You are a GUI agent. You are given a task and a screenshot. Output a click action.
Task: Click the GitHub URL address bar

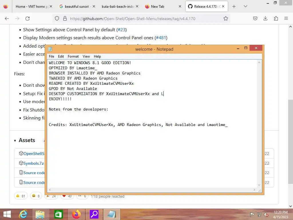click(x=133, y=19)
